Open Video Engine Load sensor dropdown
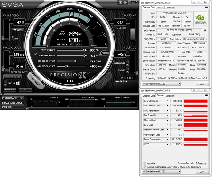 coord(167,135)
